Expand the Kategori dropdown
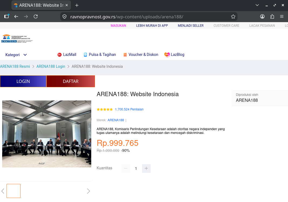 [16, 55]
